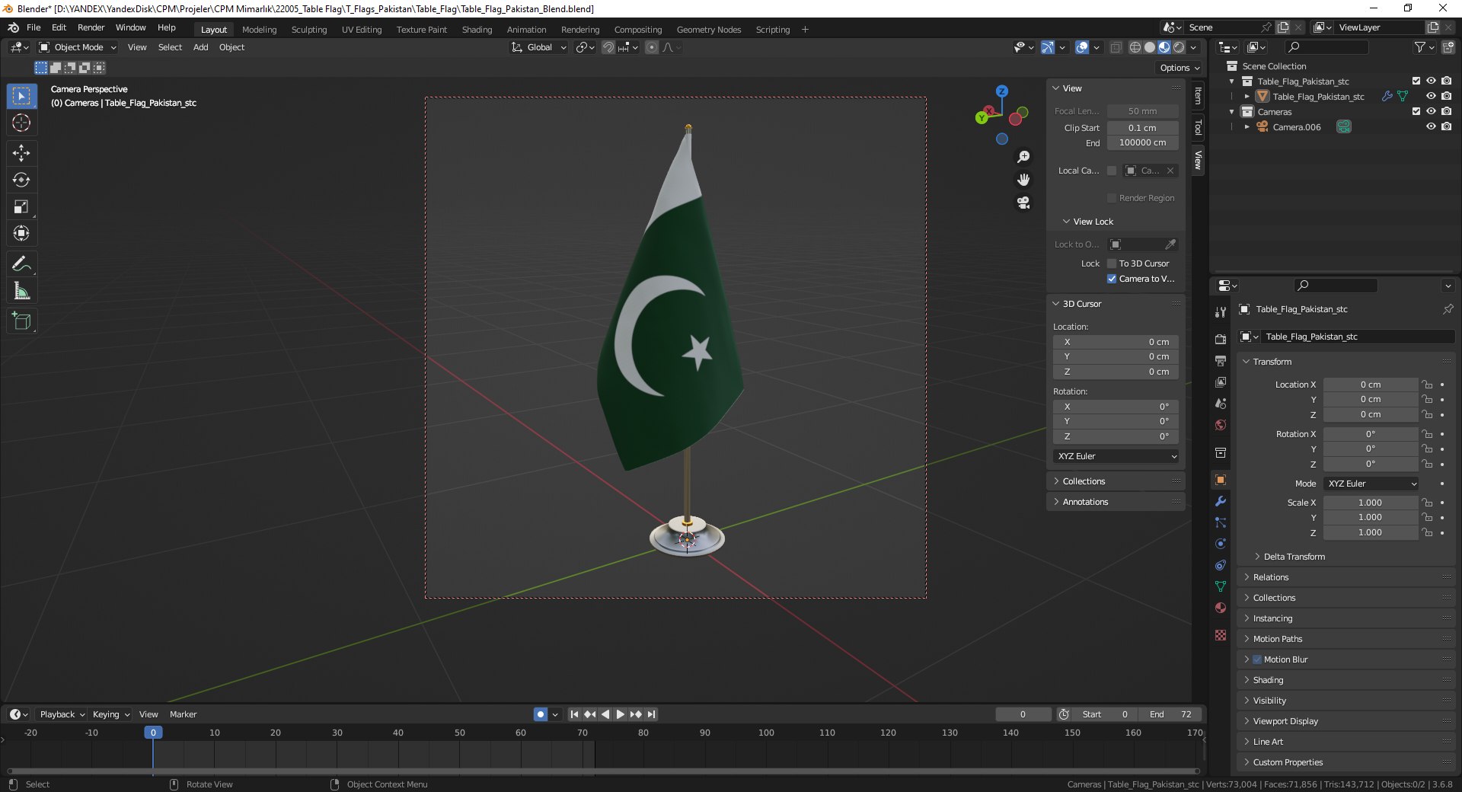Image resolution: width=1462 pixels, height=792 pixels.
Task: Open the Scene properties tab icon
Action: click(x=1221, y=404)
